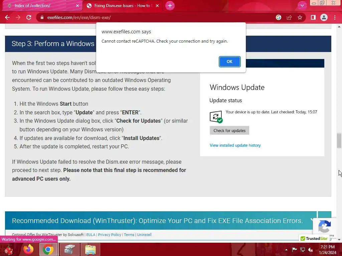Viewport: 342px width, 256px height.
Task: Click OK in the reCAPTCHA alert dialog
Action: coord(229,62)
